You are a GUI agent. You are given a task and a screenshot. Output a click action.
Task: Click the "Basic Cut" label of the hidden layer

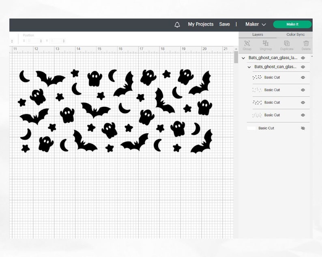point(266,128)
